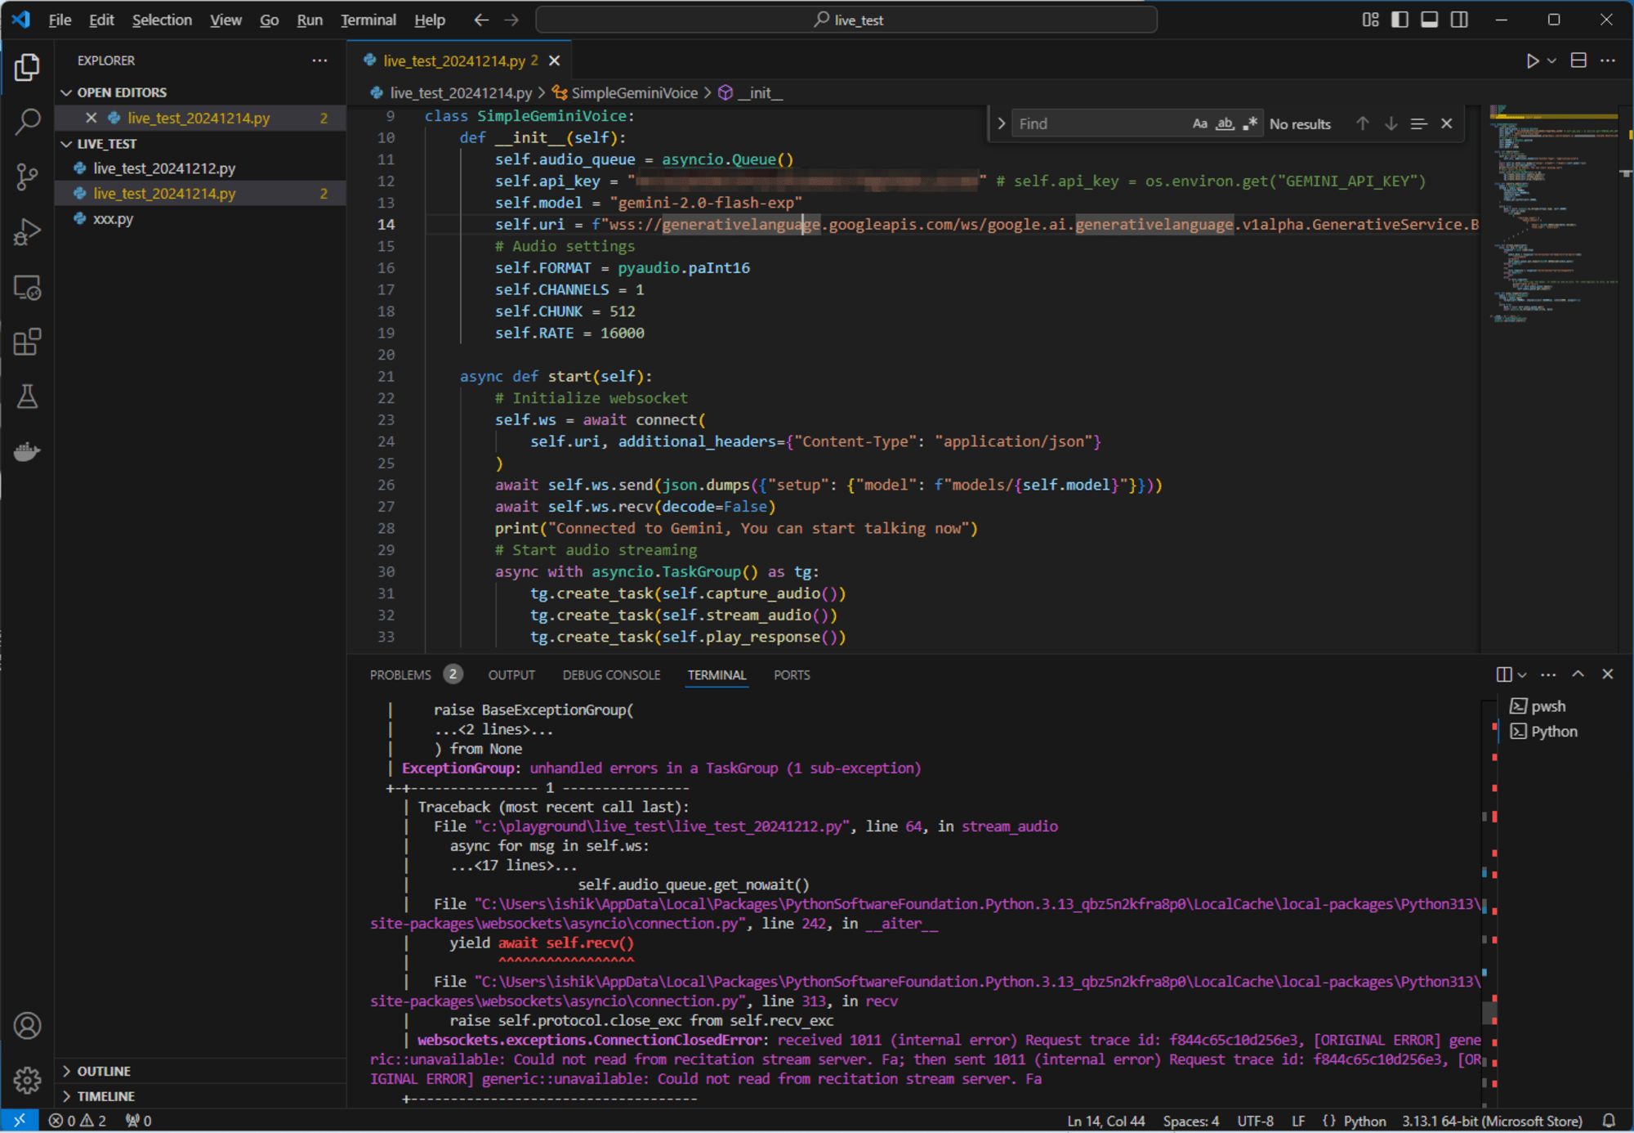Open the Extensions view
1634x1133 pixels.
coord(27,342)
